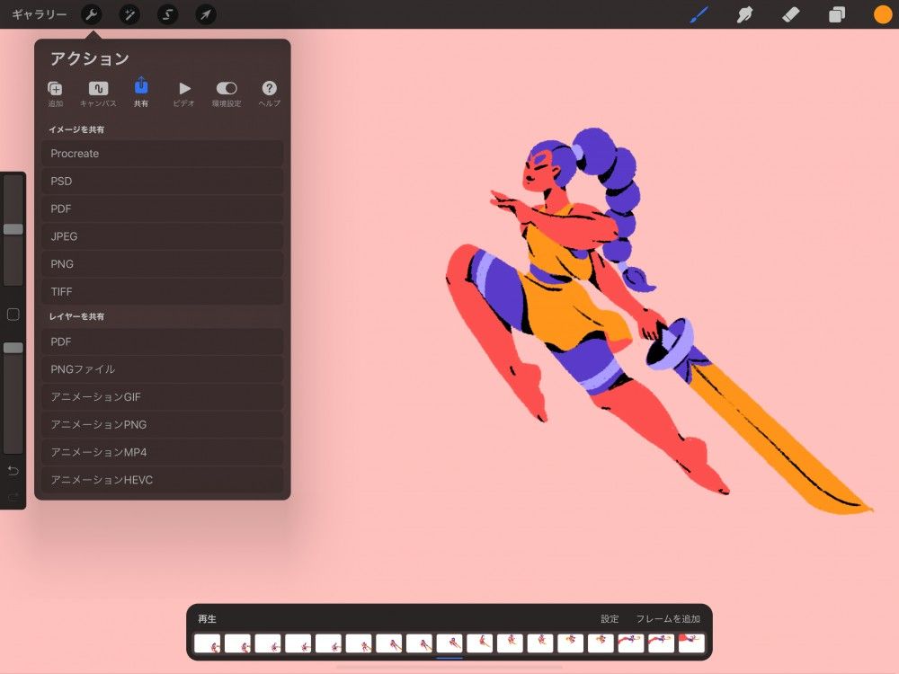Open the Adjustments magic wand menu

(x=129, y=14)
